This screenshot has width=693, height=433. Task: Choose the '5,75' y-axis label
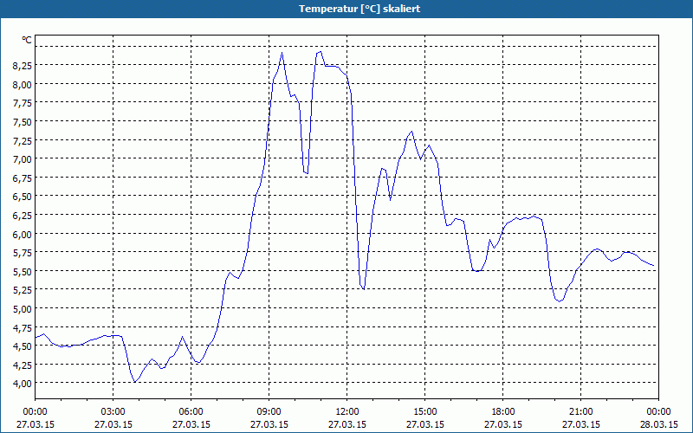[23, 253]
